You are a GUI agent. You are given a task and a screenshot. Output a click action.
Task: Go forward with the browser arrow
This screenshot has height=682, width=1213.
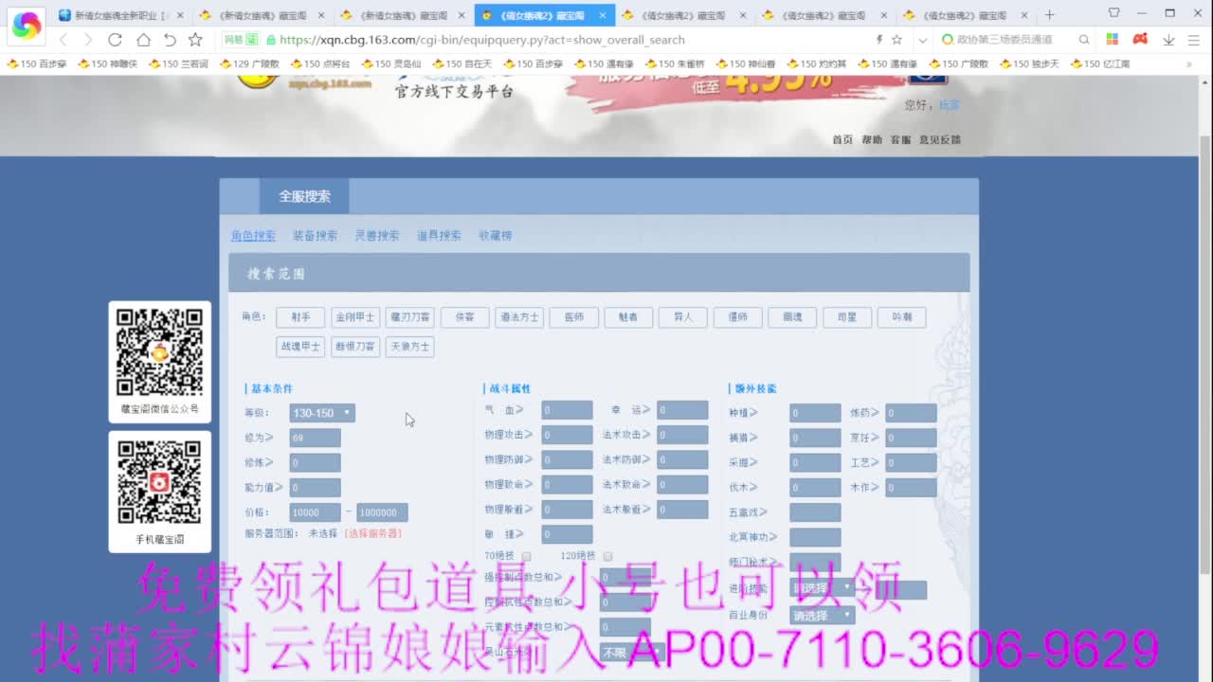click(88, 40)
